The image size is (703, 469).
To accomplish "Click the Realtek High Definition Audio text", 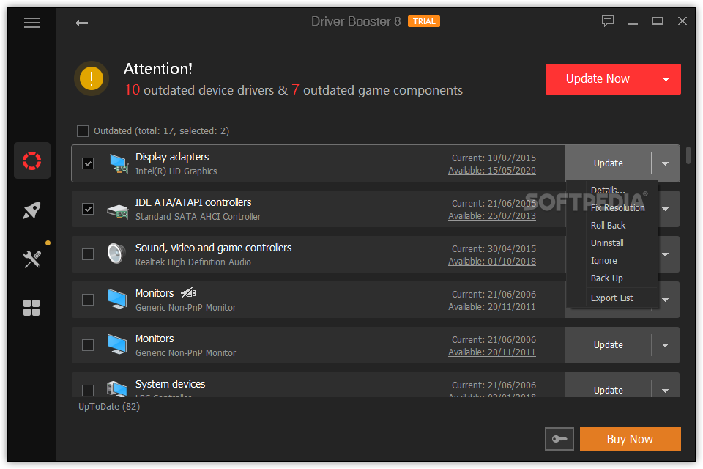I will (x=193, y=262).
